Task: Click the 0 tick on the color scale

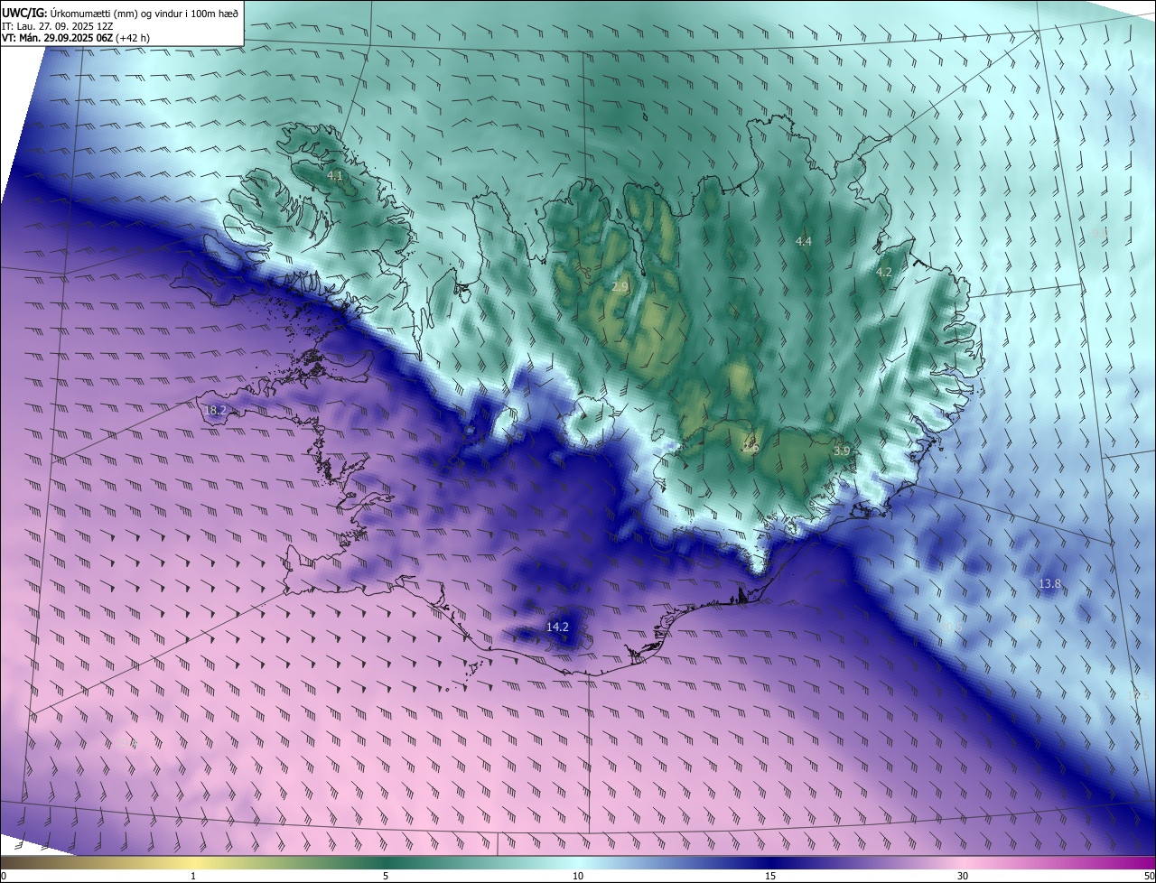Action: click(x=4, y=876)
